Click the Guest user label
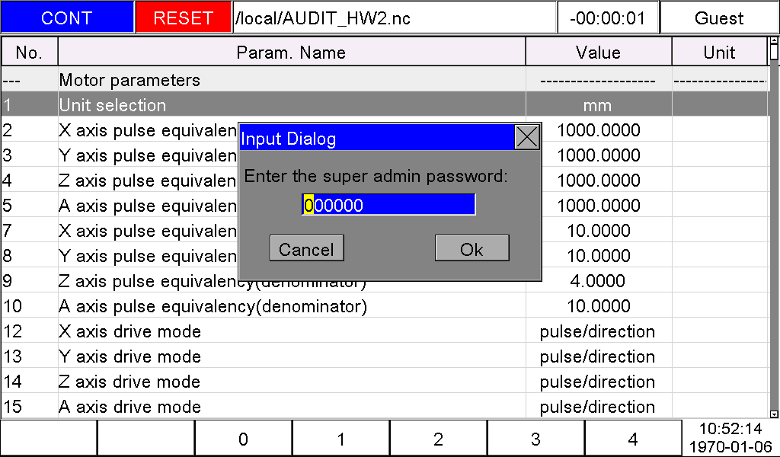 719,18
